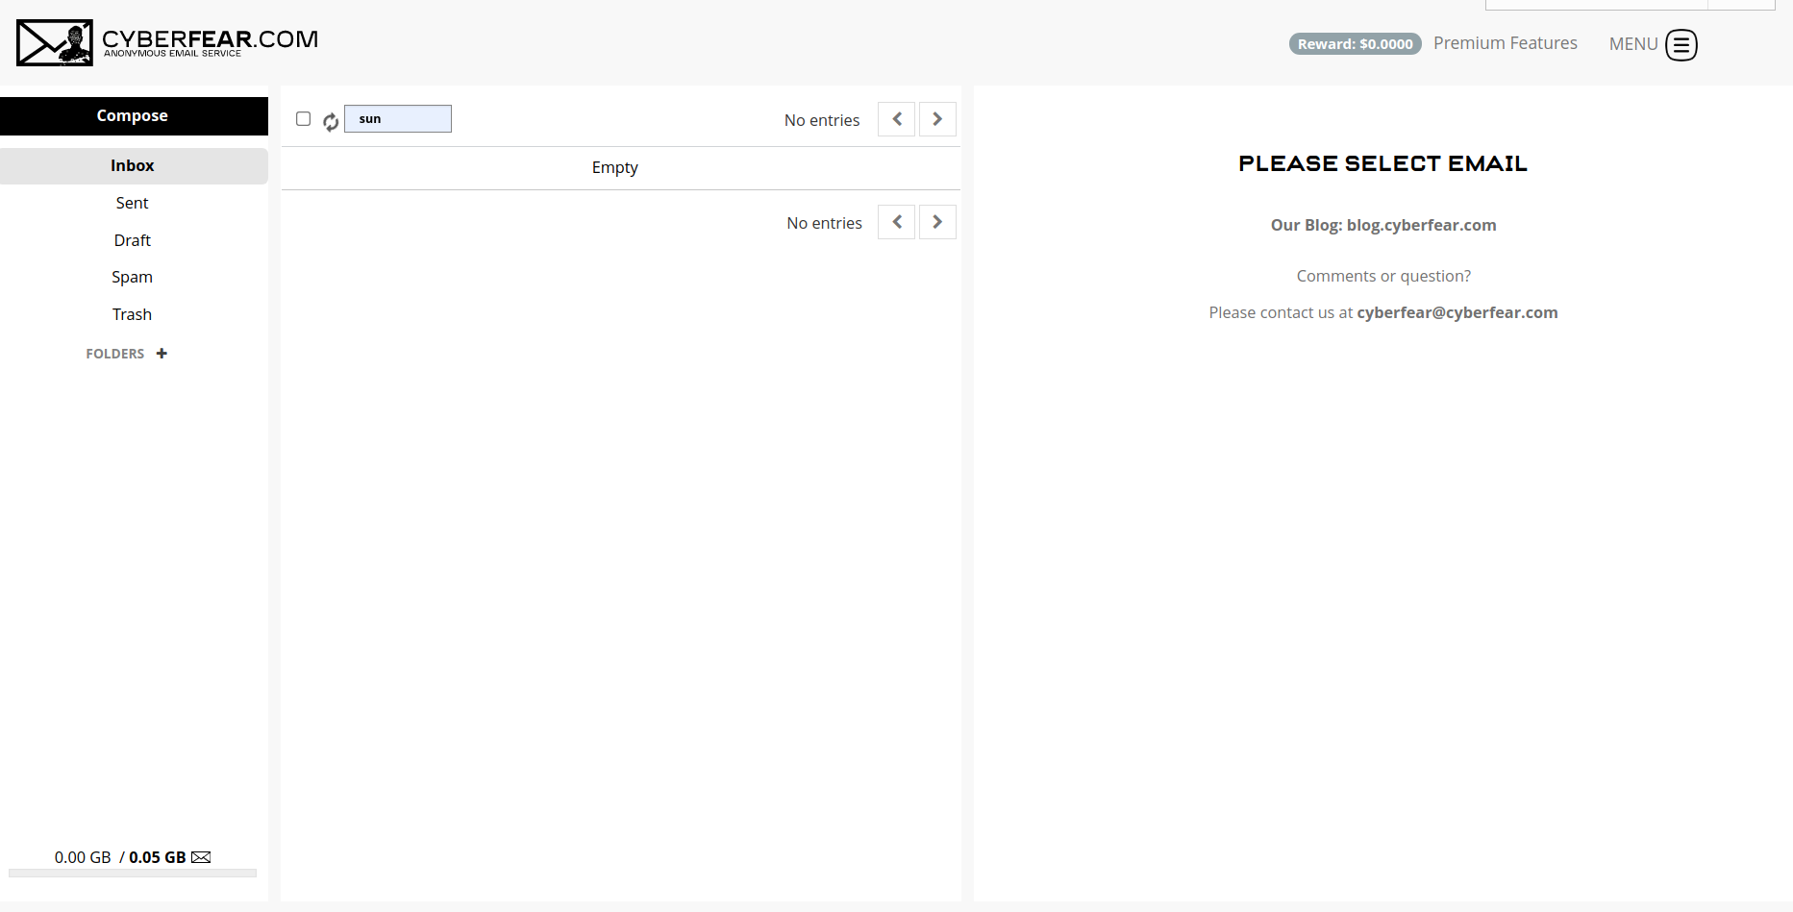
Task: Click the bottom next page arrow
Action: tap(937, 222)
